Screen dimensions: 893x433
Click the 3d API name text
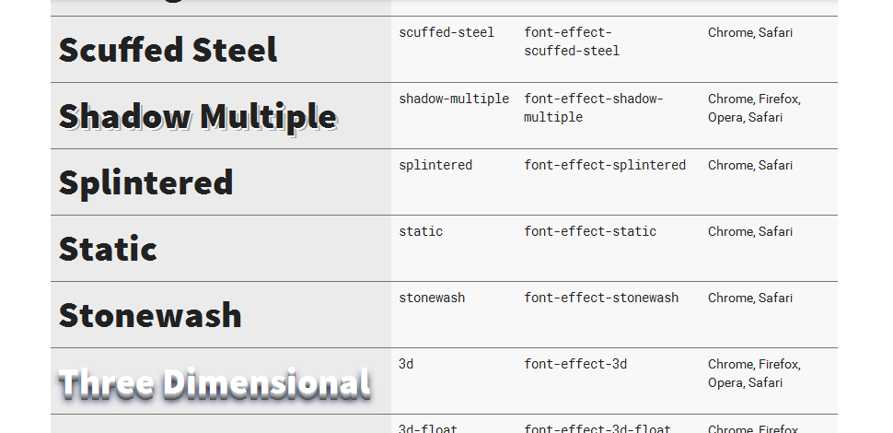pyautogui.click(x=406, y=364)
